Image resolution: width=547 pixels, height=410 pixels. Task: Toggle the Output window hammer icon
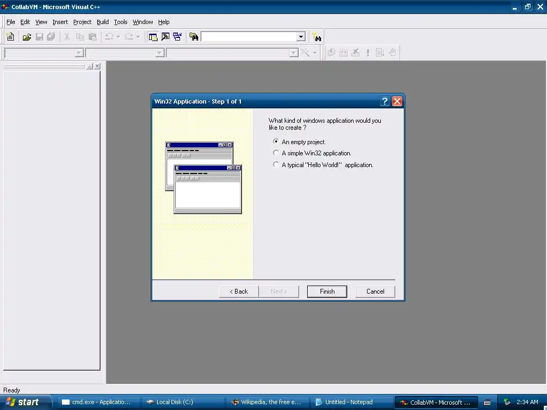(166, 37)
